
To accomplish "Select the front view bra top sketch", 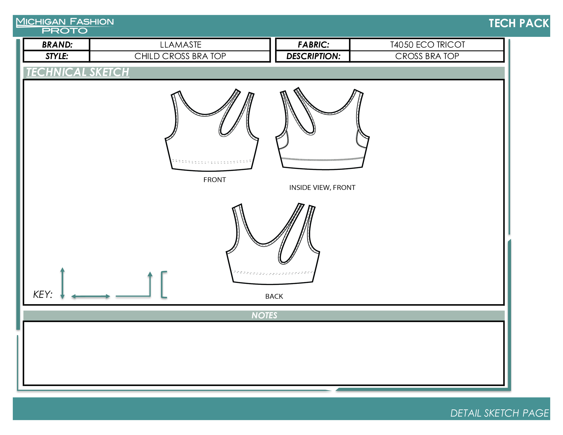I will click(212, 130).
